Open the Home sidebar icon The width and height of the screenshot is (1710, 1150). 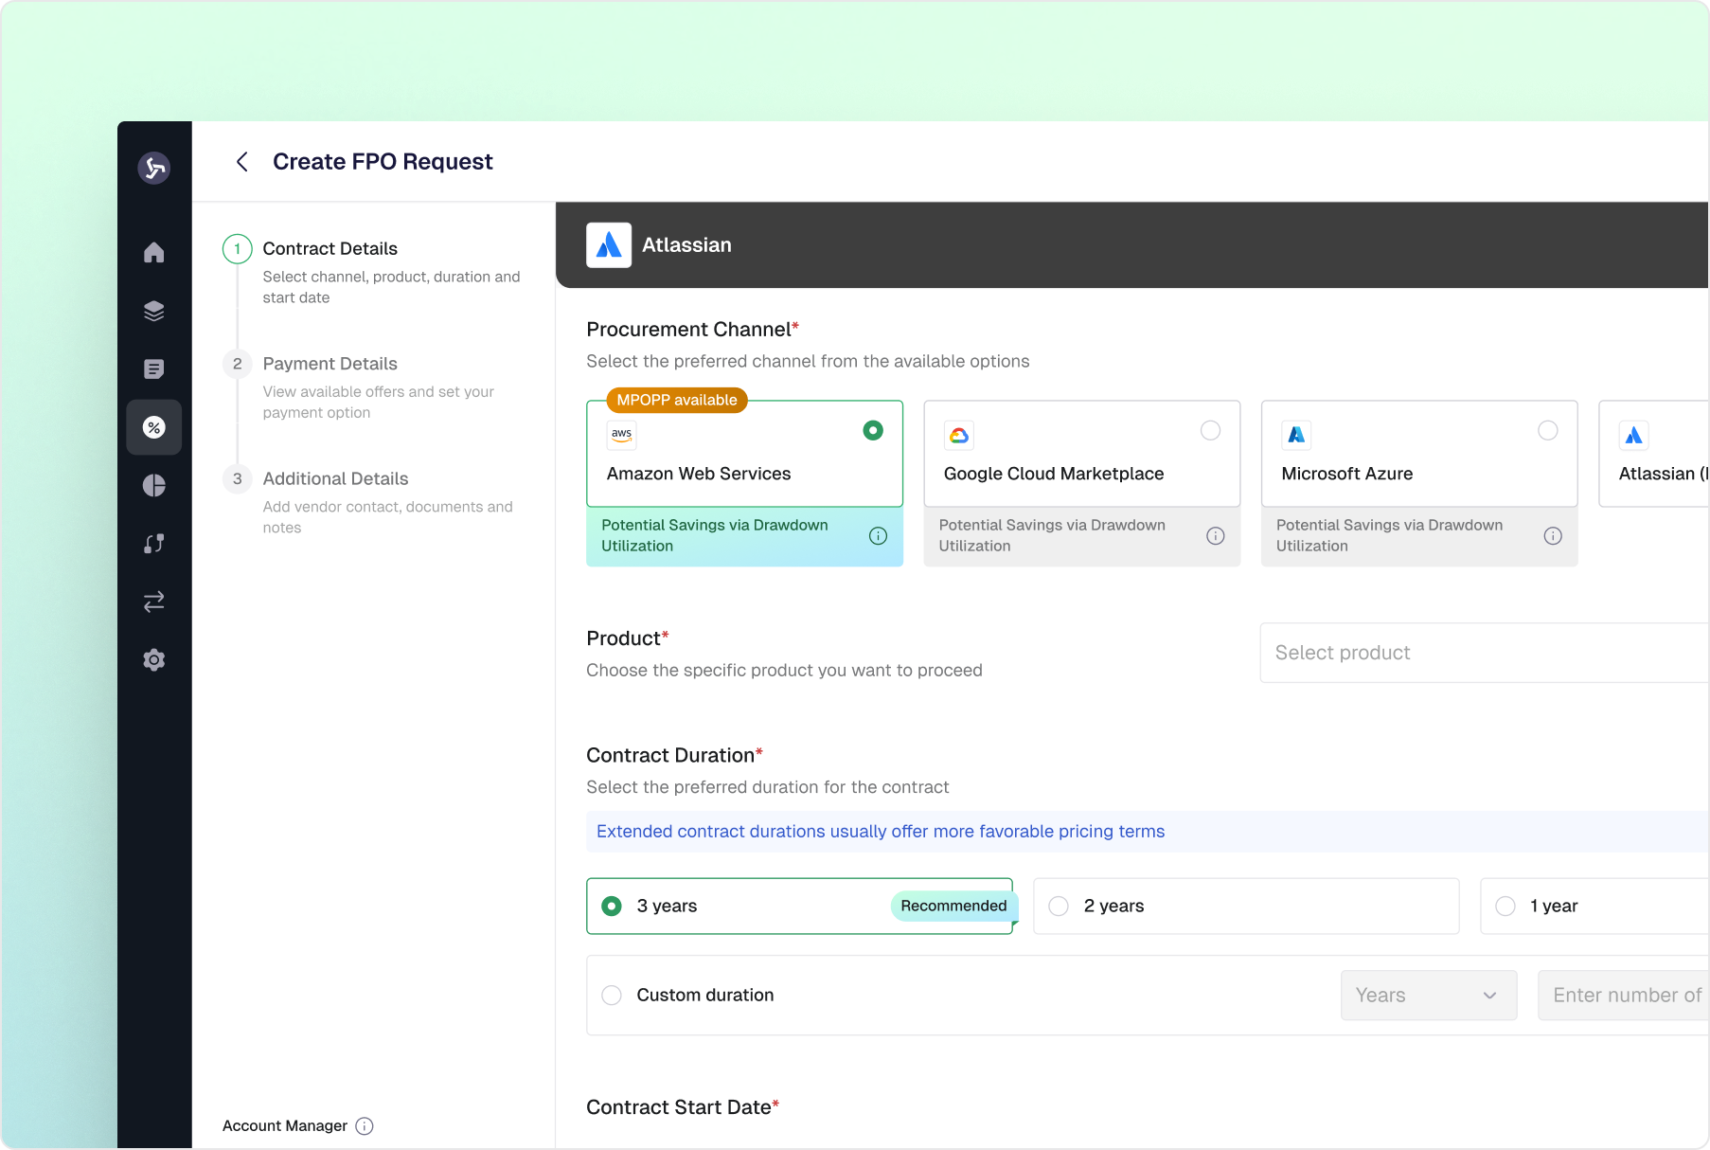[x=154, y=253]
